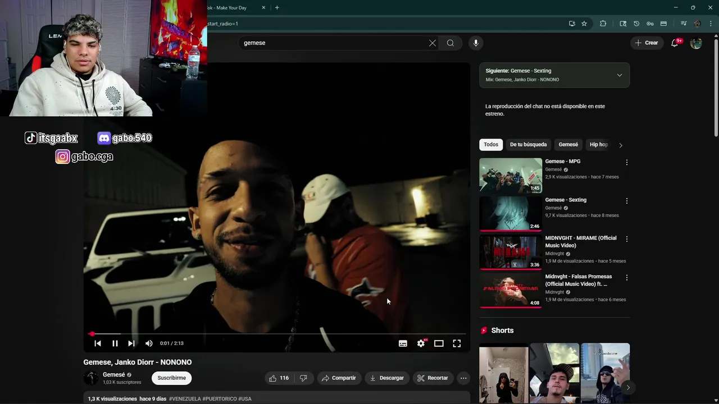Click the #VENEZUELA hashtag
This screenshot has width=719, height=404.
185,399
